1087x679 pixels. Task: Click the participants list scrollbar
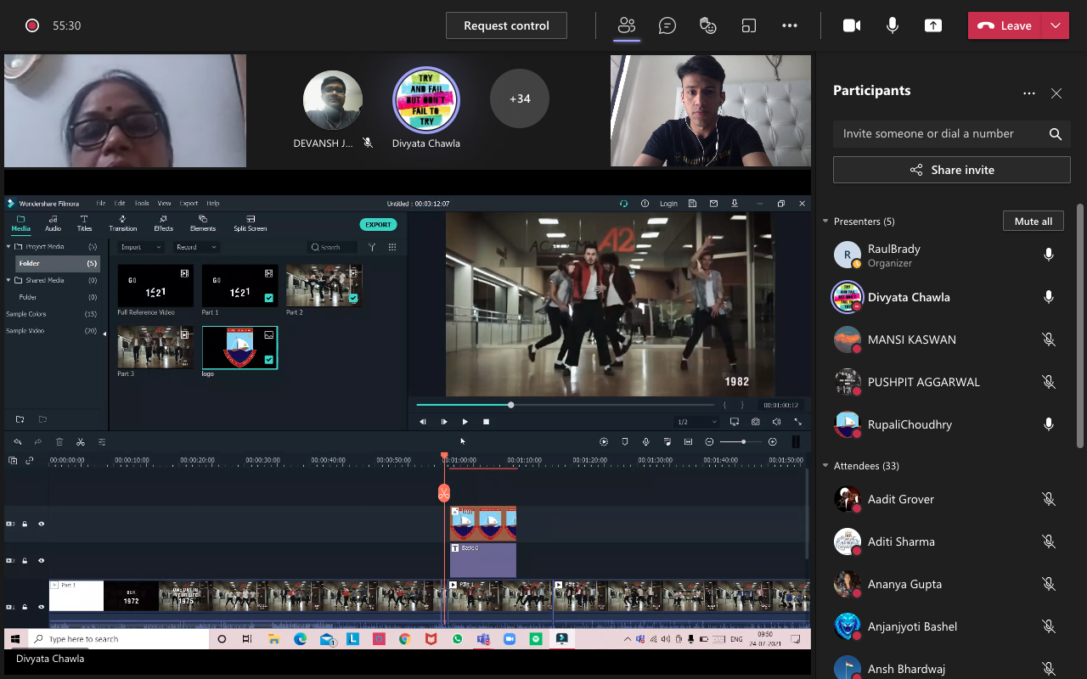coord(1080,323)
